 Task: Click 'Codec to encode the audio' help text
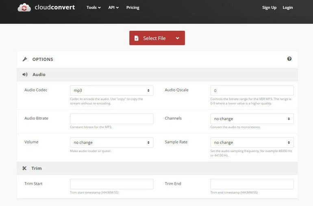pos(107,101)
